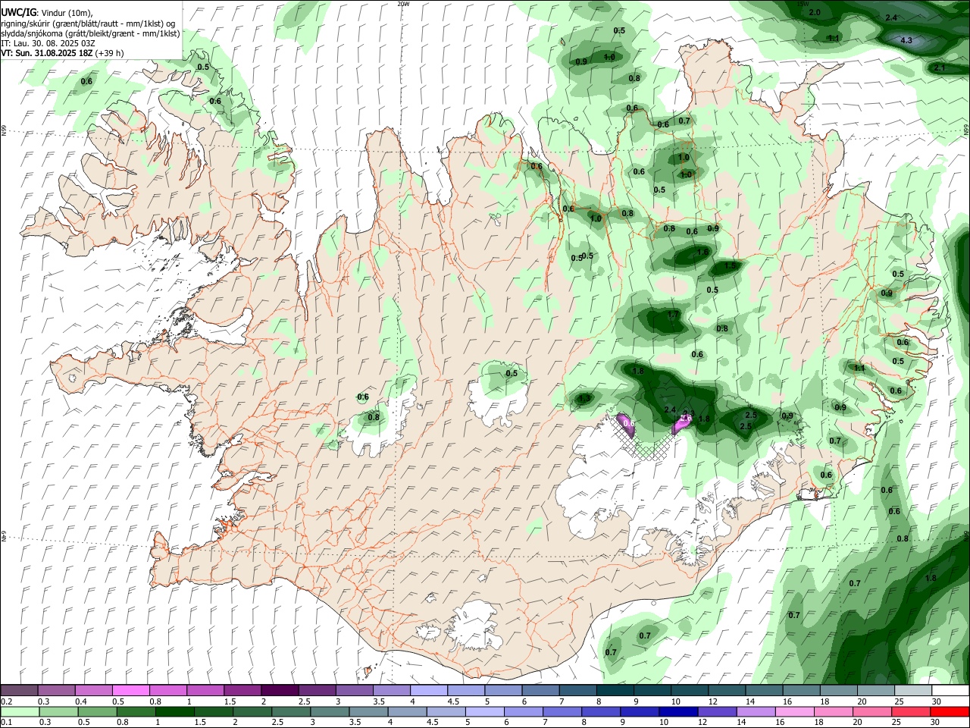
Task: Click the 'slydda/snjókoma' legend description line
Action: click(x=90, y=33)
